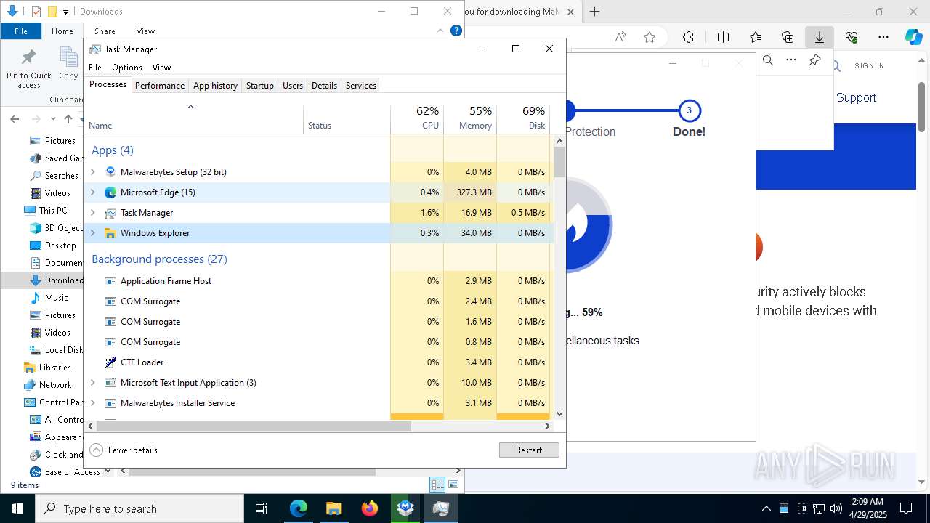The height and width of the screenshot is (523, 930).
Task: Open Edge Favorites star-list icon
Action: pos(756,37)
